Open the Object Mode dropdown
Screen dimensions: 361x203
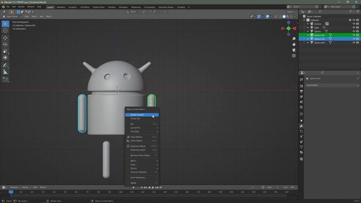click(12, 16)
